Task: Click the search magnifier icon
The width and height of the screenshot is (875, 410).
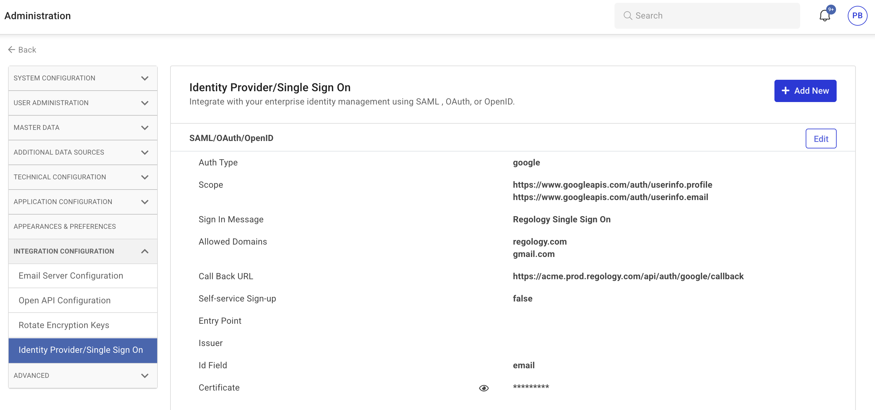Action: tap(627, 15)
